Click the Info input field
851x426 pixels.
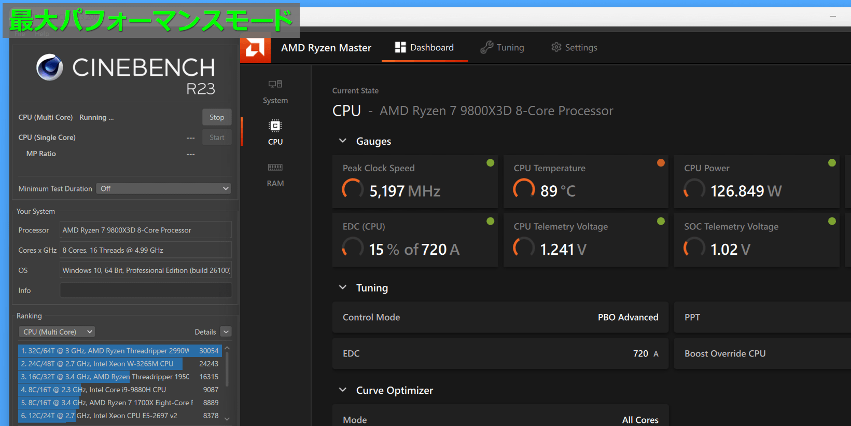[146, 291]
